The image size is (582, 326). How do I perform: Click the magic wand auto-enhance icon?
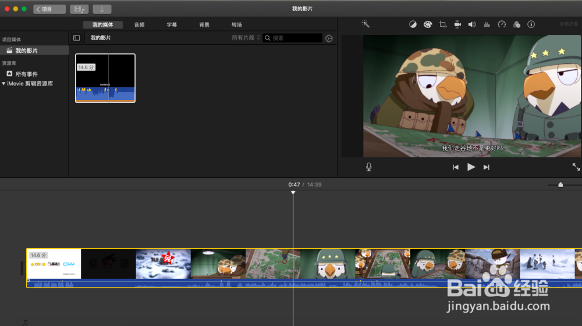tap(365, 24)
